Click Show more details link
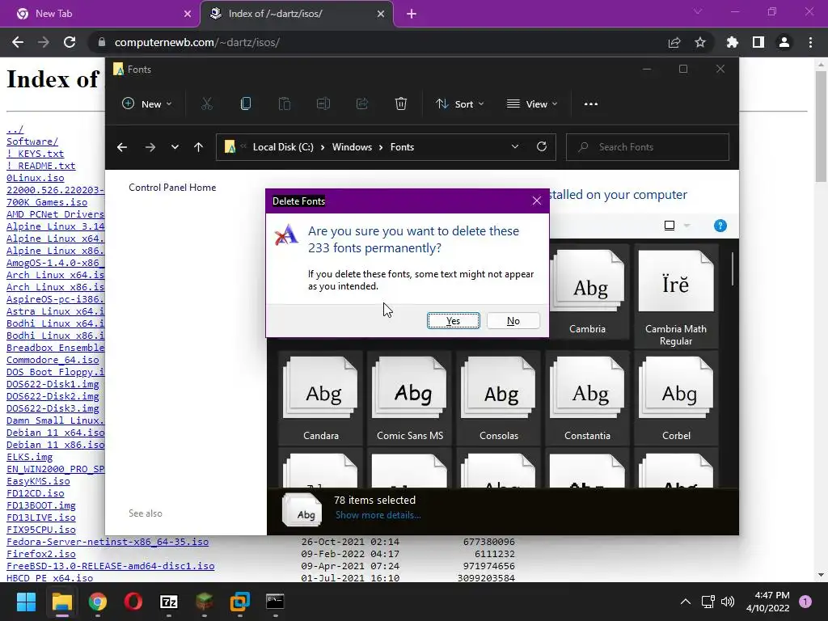 [378, 515]
